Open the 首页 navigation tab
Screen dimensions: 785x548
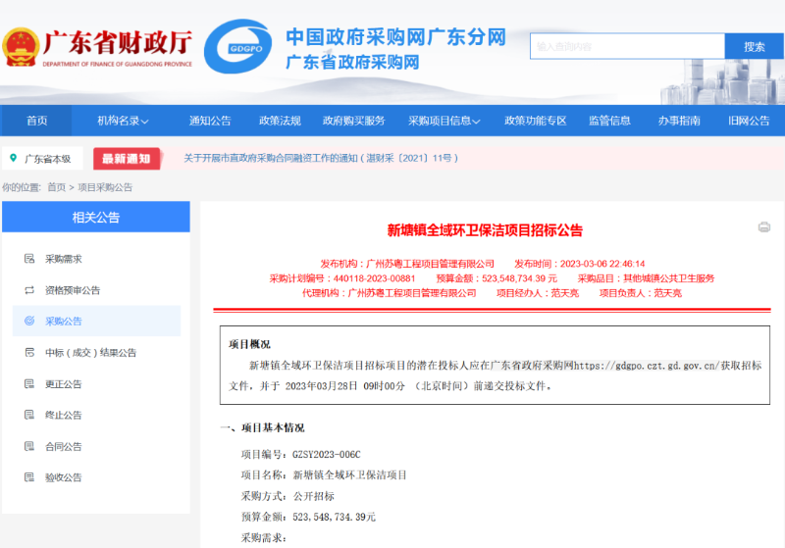36,121
